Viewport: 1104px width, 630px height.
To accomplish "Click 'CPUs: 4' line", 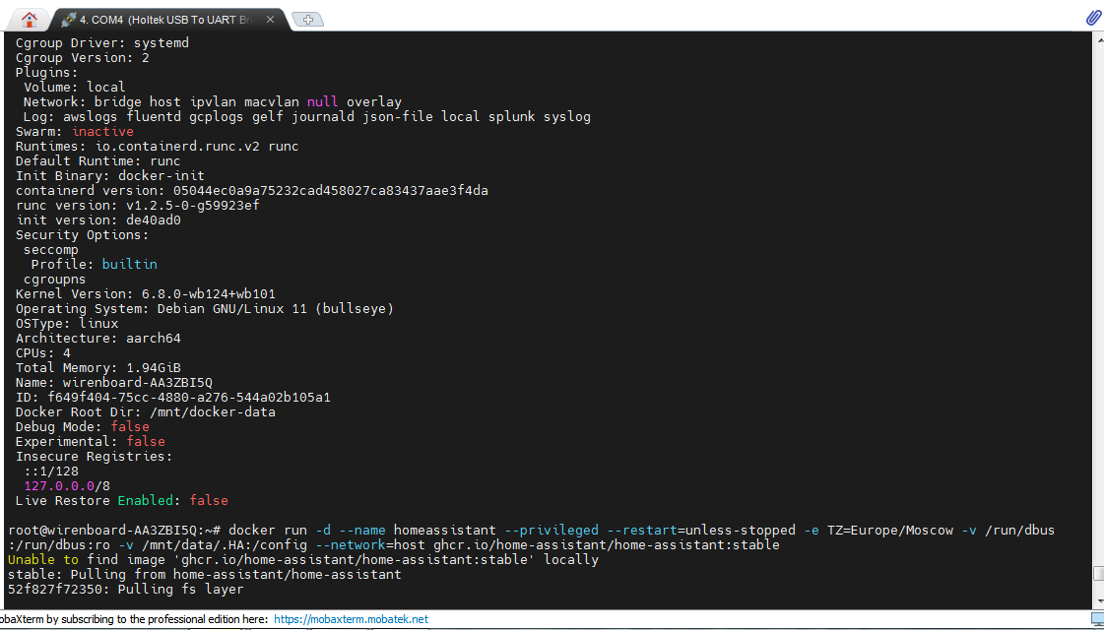I will coord(43,353).
